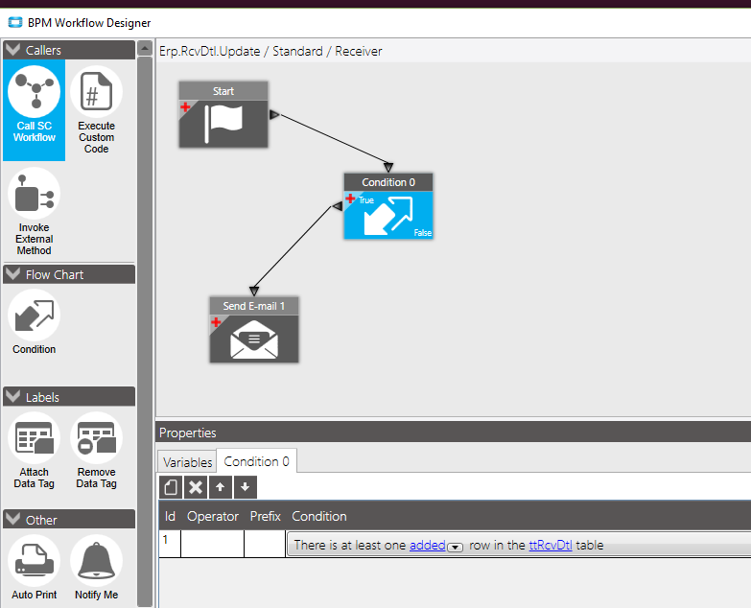The image size is (751, 608).
Task: Select the Auto Print item
Action: (x=34, y=568)
